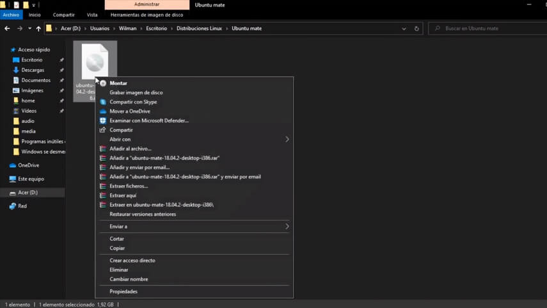The image size is (547, 308).
Task: Choose Grabar imagen de disco
Action: [136, 93]
